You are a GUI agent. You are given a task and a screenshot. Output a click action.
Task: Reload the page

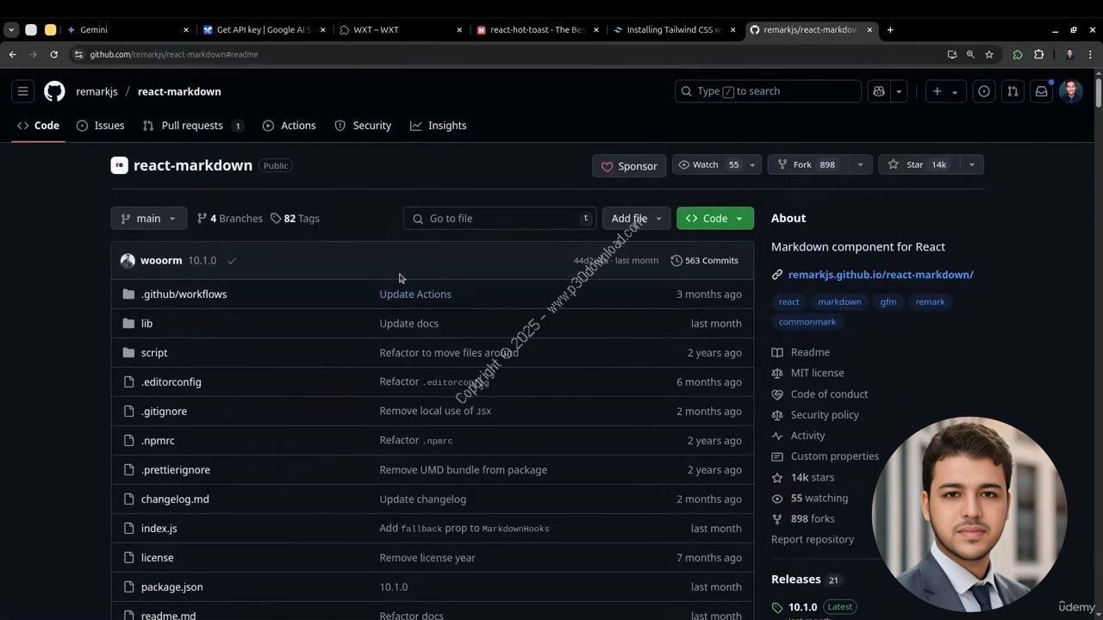(53, 54)
